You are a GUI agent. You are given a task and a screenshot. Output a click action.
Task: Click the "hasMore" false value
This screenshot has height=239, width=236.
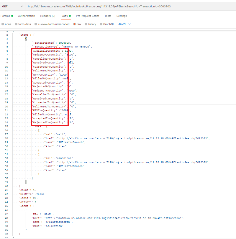point(40,194)
